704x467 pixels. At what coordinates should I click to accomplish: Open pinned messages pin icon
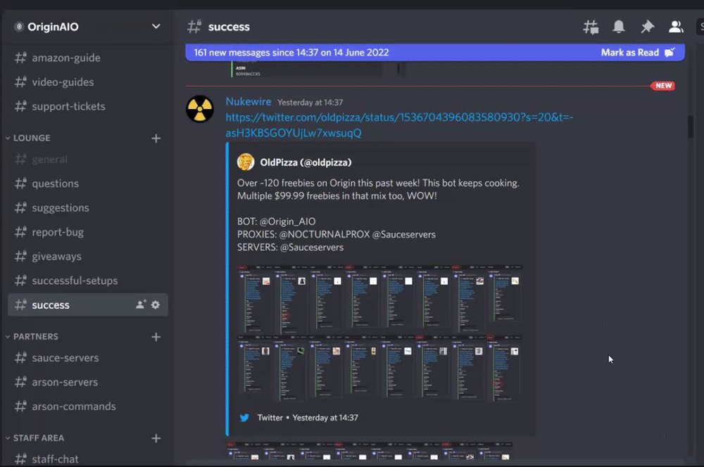(x=647, y=27)
